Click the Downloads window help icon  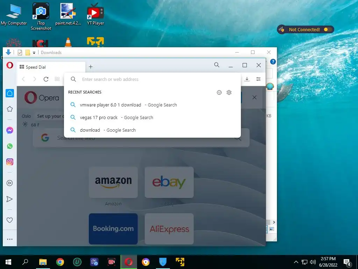coord(273,62)
